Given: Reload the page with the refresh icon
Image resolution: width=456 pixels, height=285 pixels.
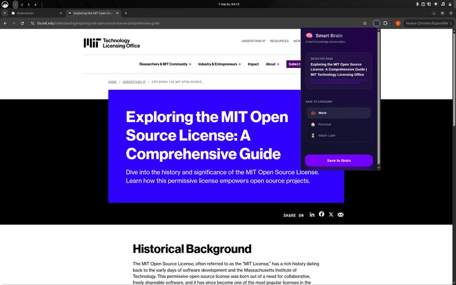Looking at the screenshot, I should pyautogui.click(x=22, y=23).
